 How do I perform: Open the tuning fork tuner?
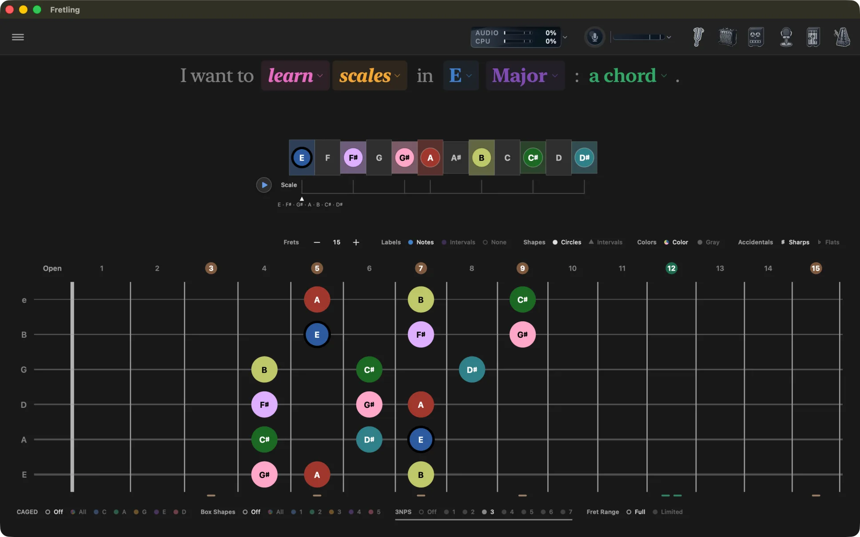tap(698, 37)
